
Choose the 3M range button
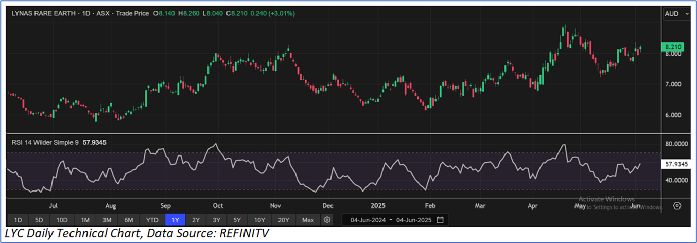(107, 220)
